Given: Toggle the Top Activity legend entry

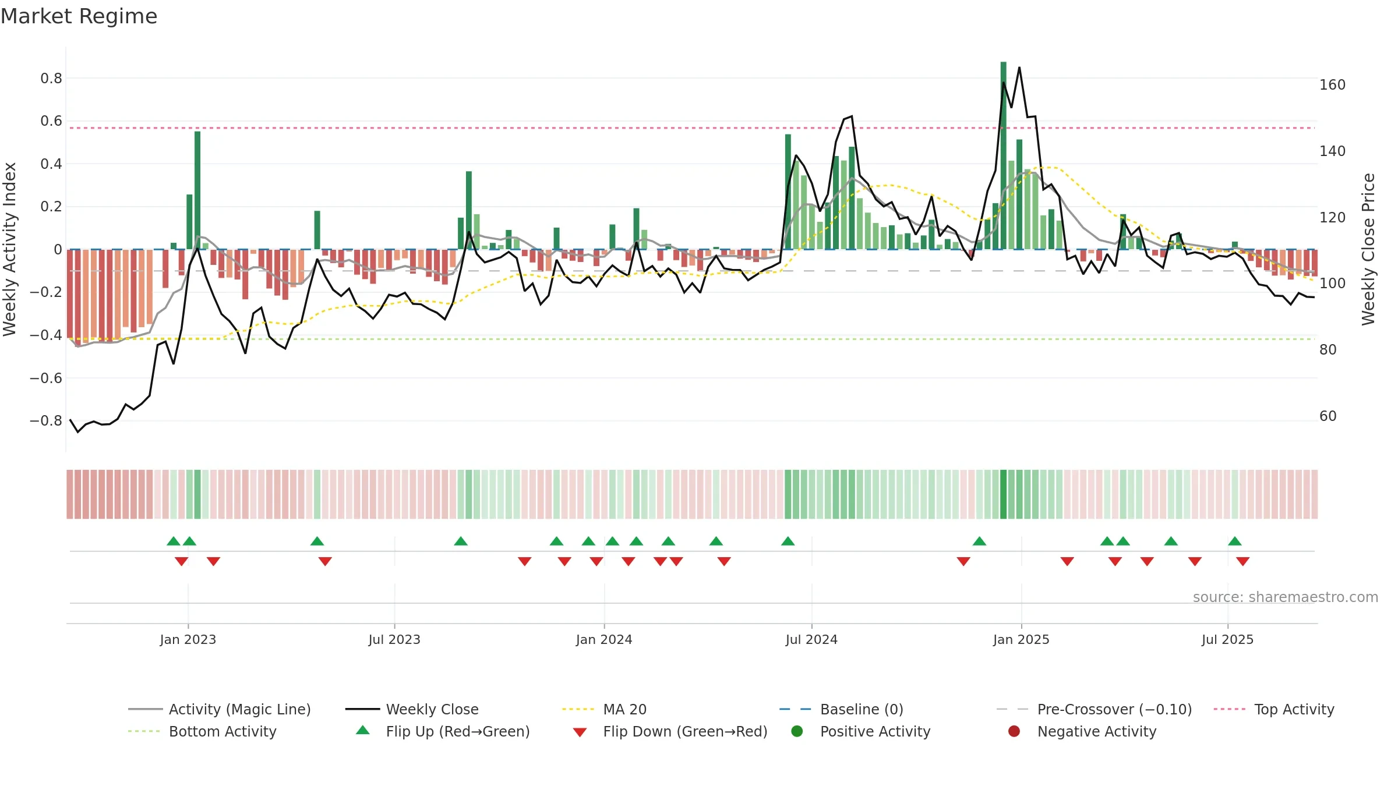Looking at the screenshot, I should point(1274,709).
